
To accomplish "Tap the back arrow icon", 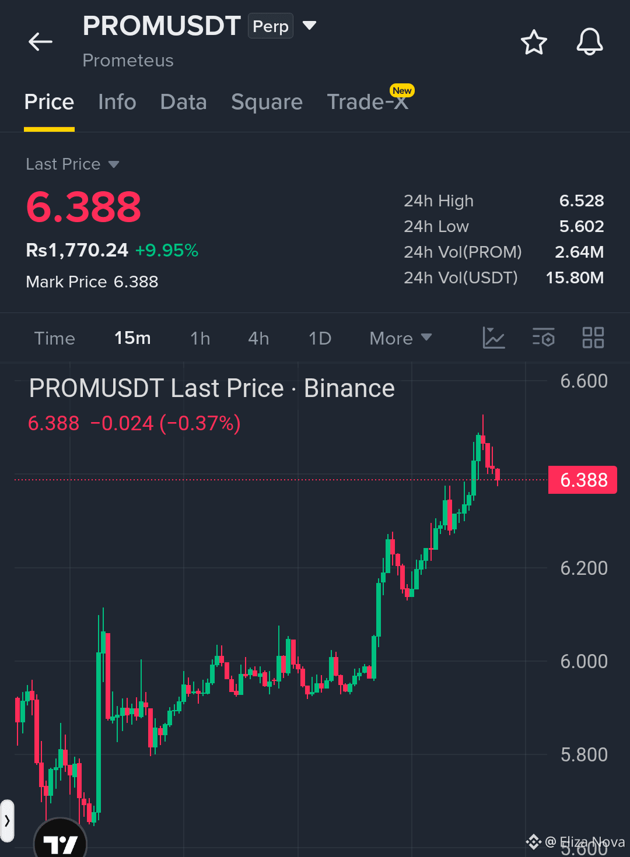I will pos(40,42).
